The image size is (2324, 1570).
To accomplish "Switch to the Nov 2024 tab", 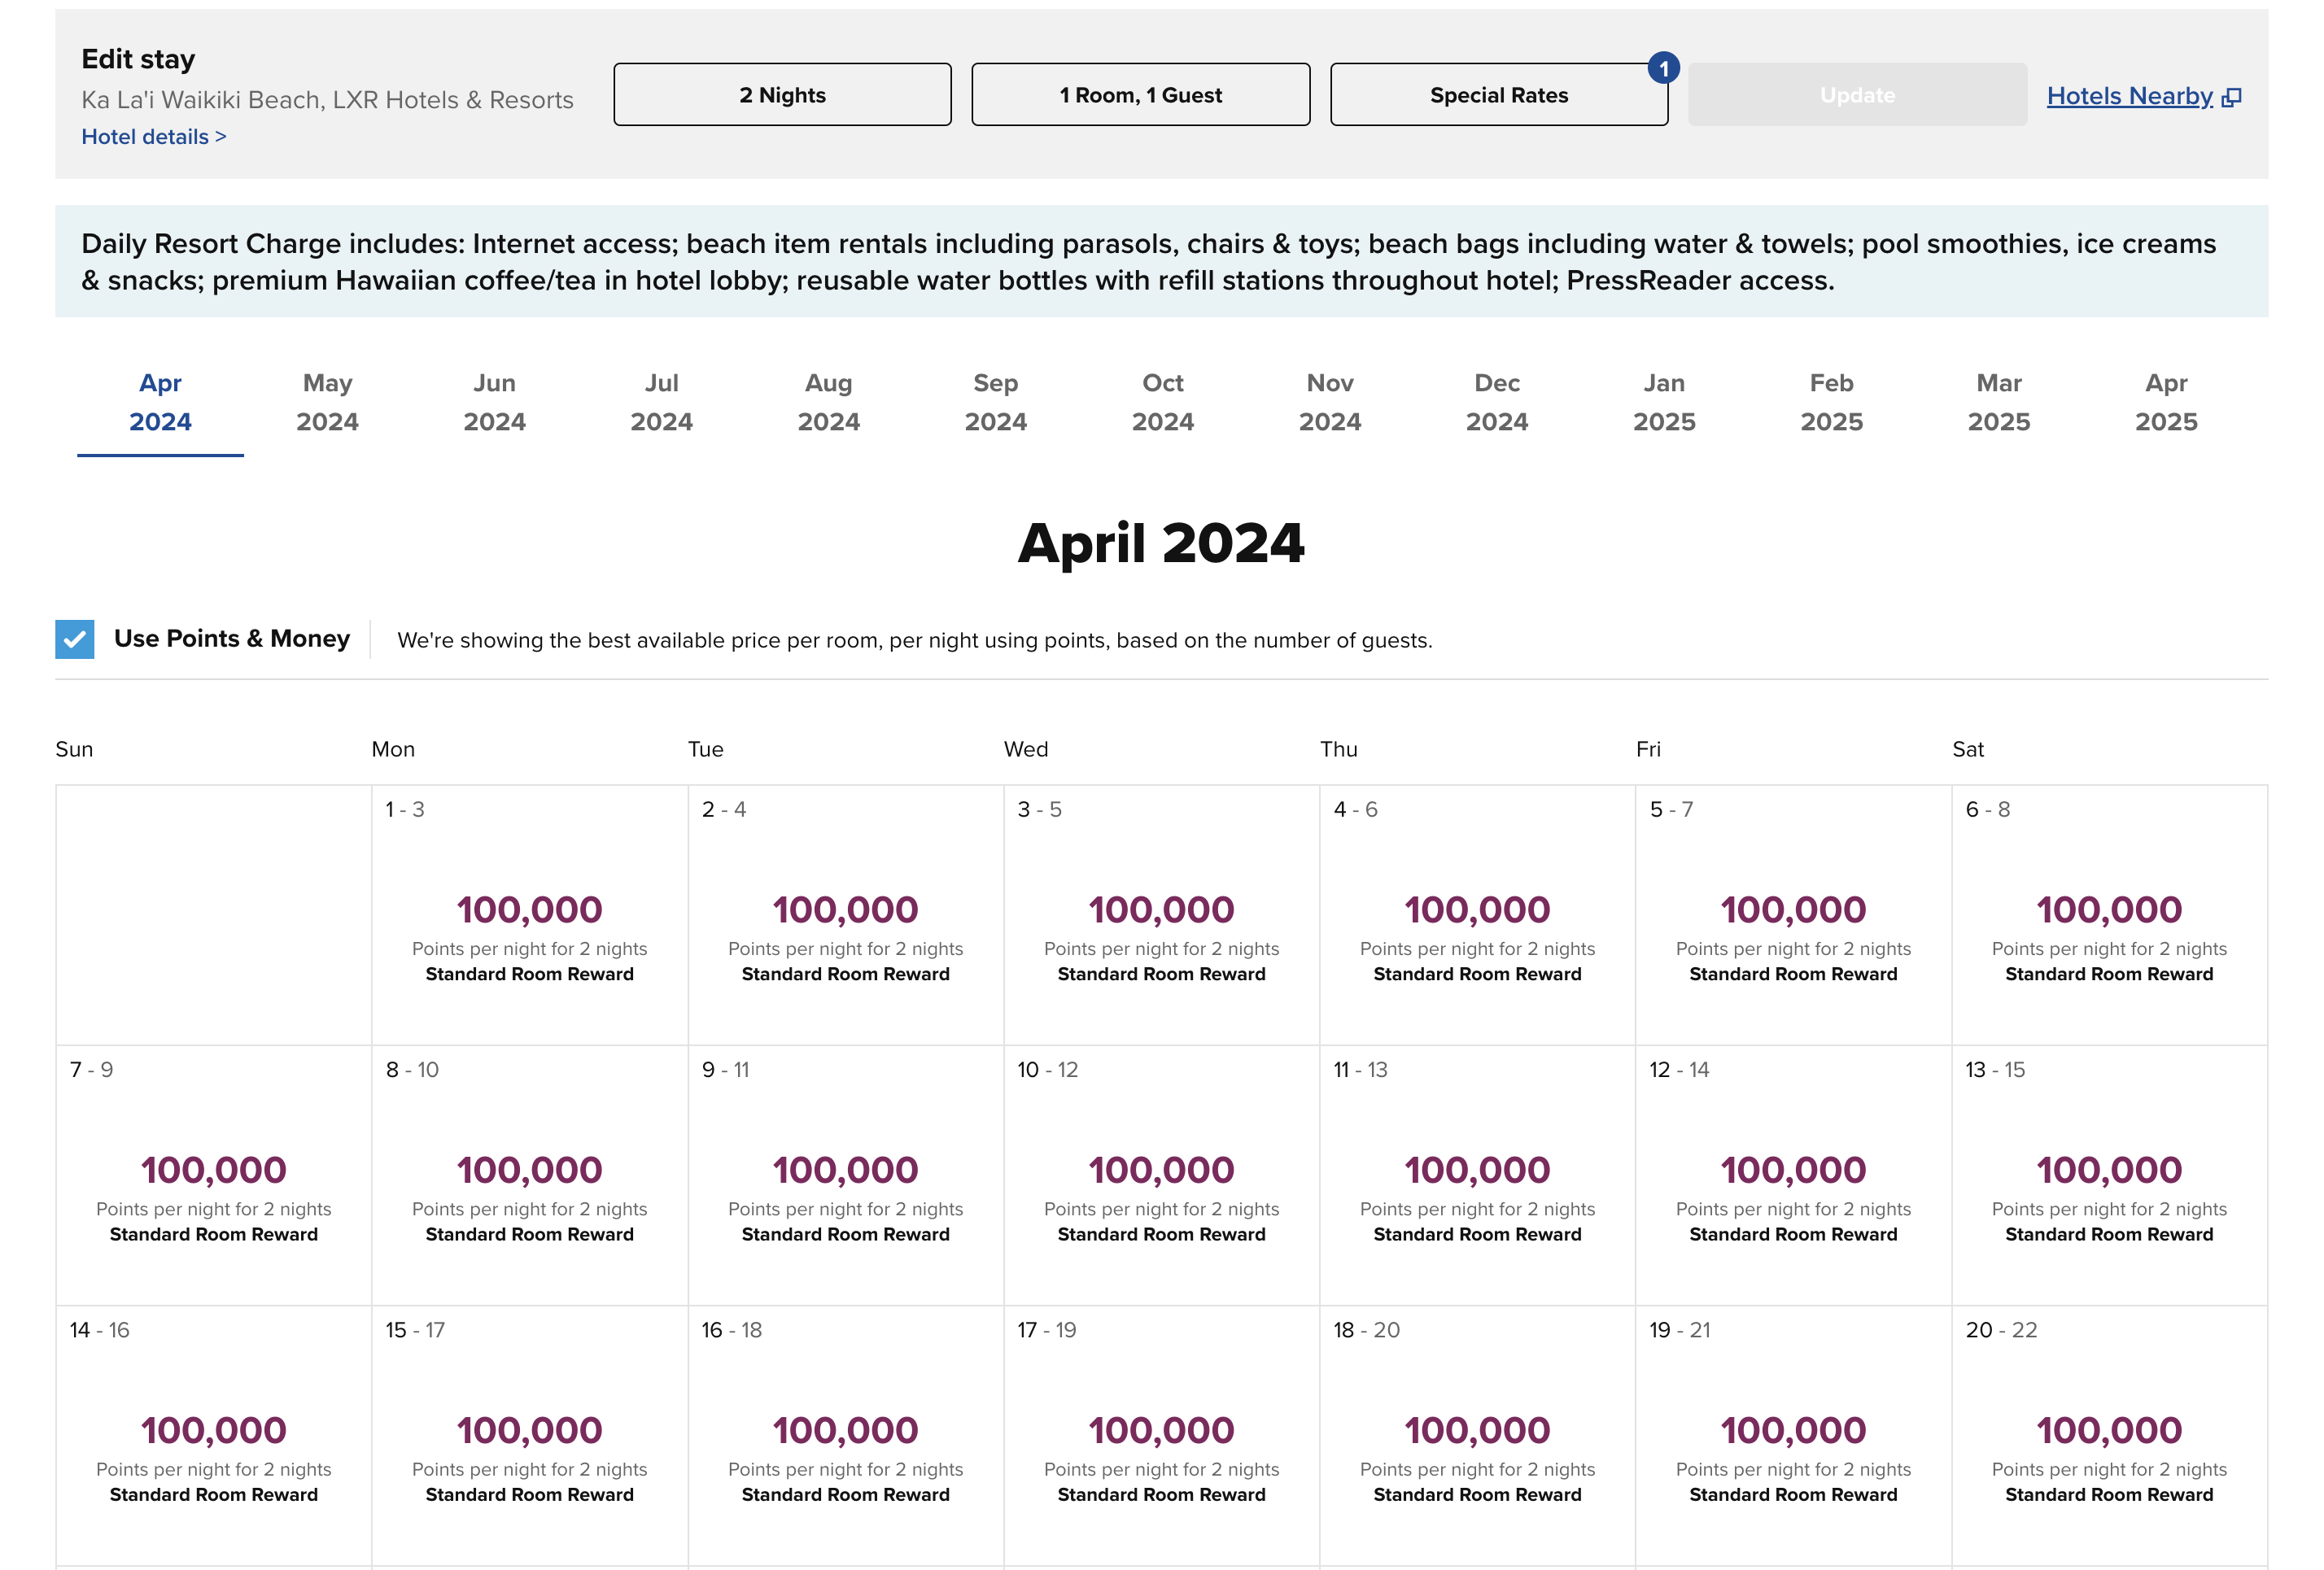I will coord(1330,402).
